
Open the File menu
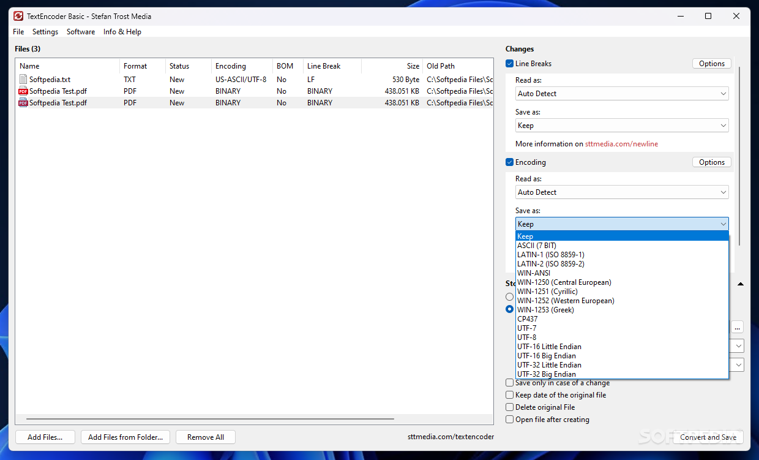pos(18,32)
